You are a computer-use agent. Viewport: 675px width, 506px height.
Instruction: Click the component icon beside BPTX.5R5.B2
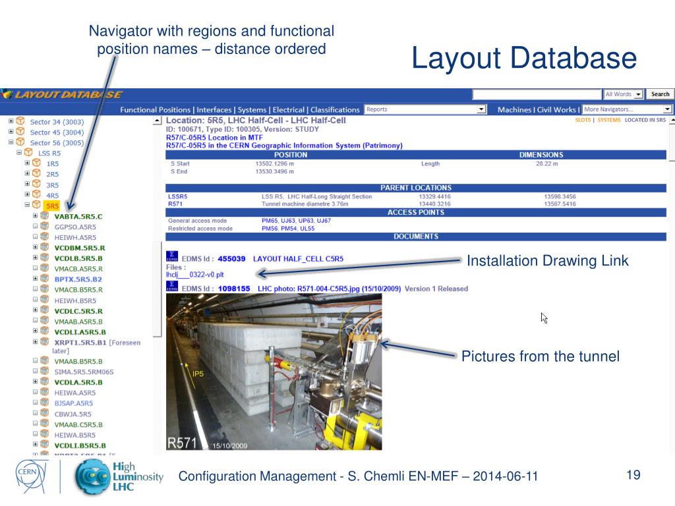44,279
